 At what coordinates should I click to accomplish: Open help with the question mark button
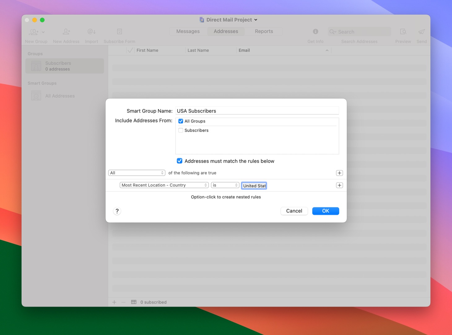click(x=117, y=211)
